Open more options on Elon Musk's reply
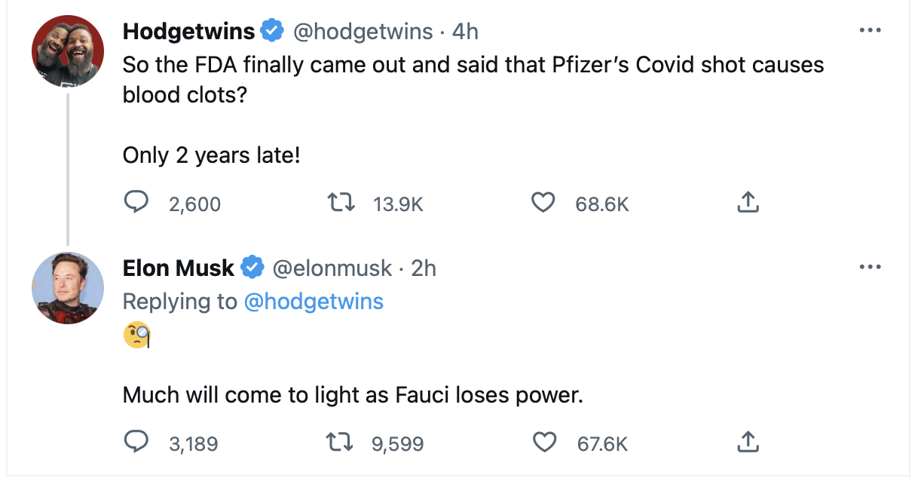This screenshot has width=921, height=478. coord(870,267)
